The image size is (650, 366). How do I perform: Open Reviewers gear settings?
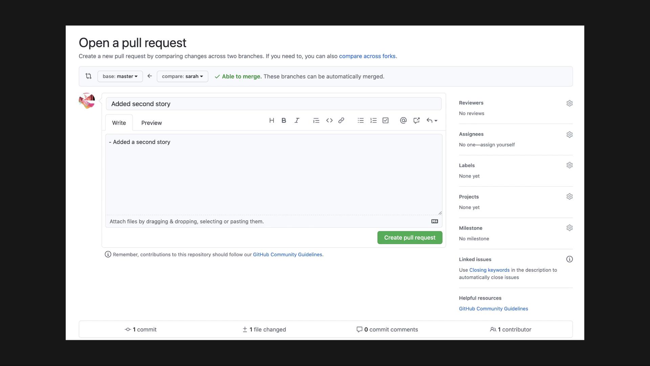569,103
